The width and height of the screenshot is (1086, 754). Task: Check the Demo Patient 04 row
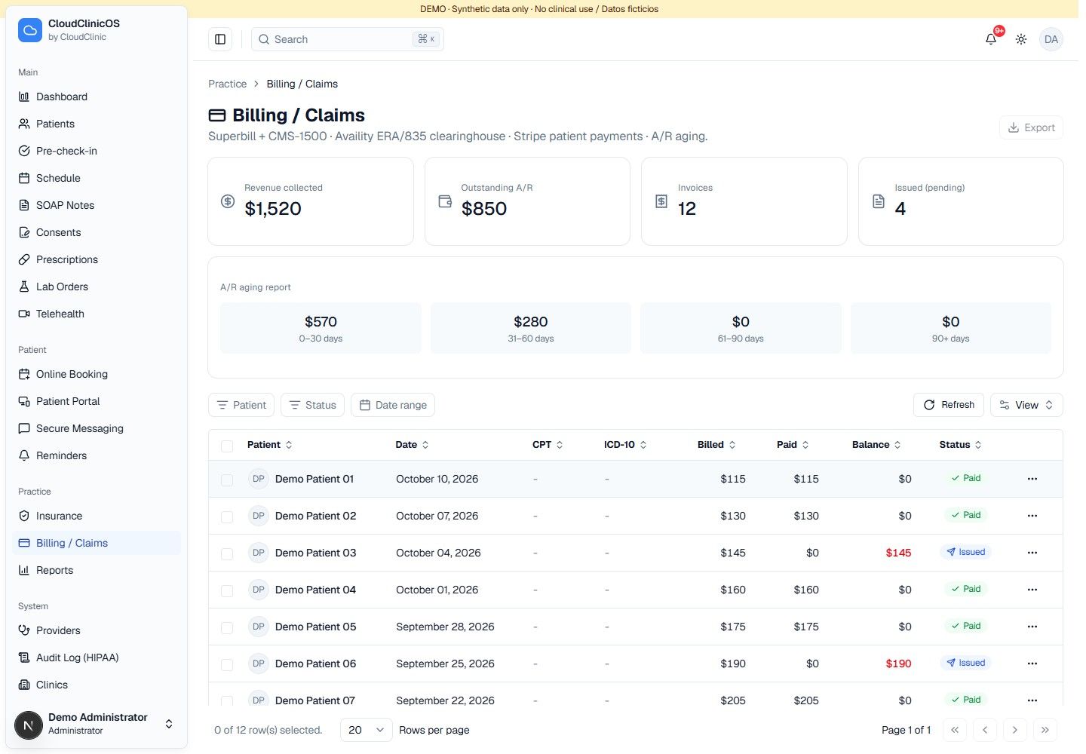pyautogui.click(x=227, y=590)
